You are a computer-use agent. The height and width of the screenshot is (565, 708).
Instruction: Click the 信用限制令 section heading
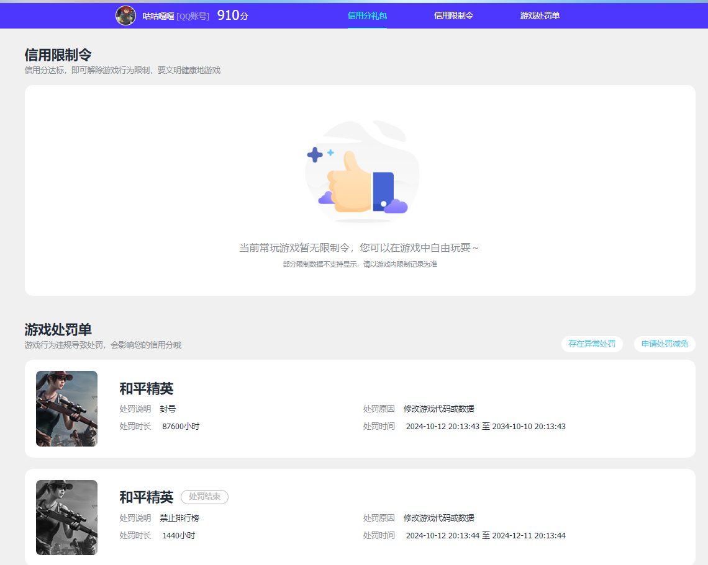[x=58, y=55]
